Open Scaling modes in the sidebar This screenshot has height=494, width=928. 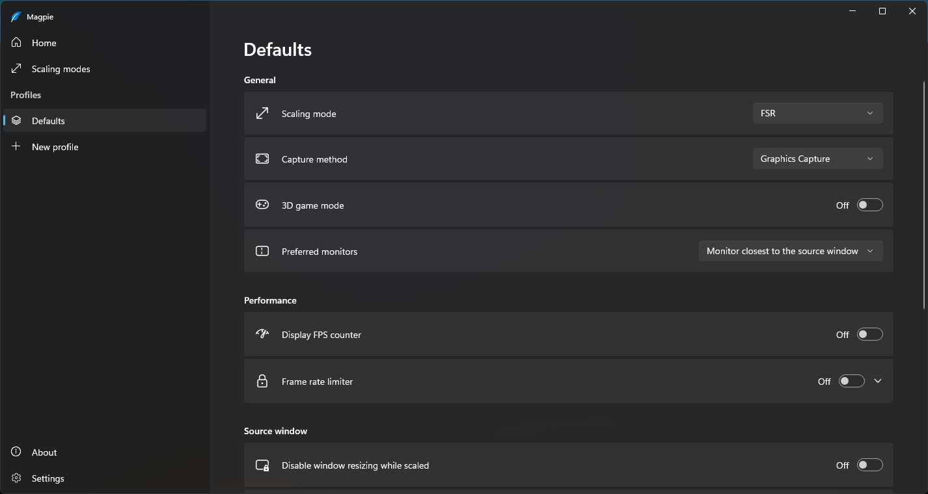[61, 69]
